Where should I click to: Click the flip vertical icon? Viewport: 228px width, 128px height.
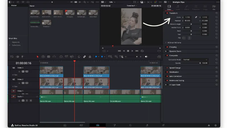[189, 38]
